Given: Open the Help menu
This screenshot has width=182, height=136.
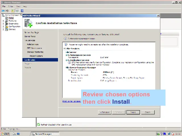Looking at the screenshot, I should [x=25, y=7].
